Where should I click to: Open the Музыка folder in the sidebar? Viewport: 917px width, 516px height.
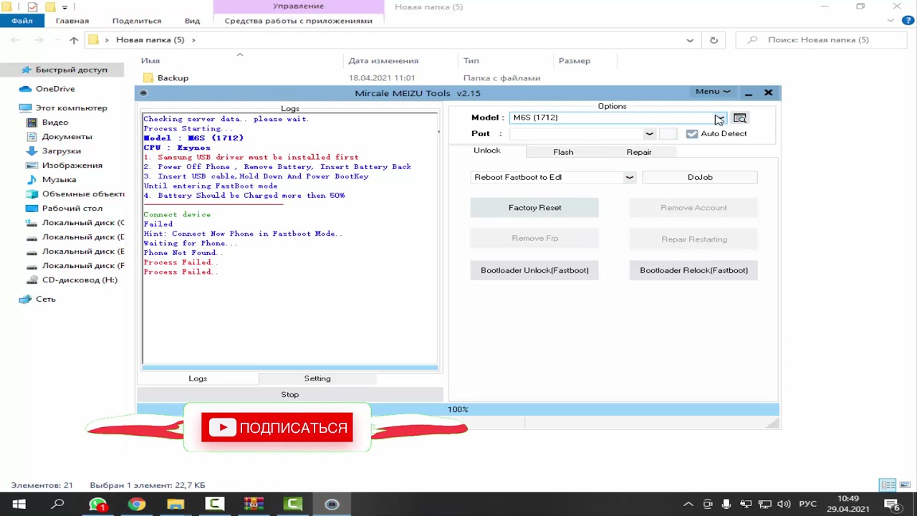(x=59, y=180)
